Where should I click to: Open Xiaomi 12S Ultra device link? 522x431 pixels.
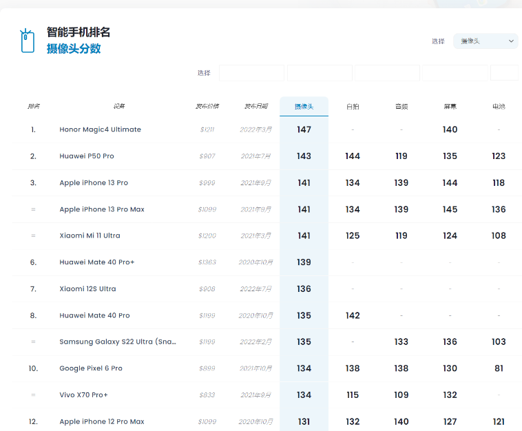click(x=87, y=289)
